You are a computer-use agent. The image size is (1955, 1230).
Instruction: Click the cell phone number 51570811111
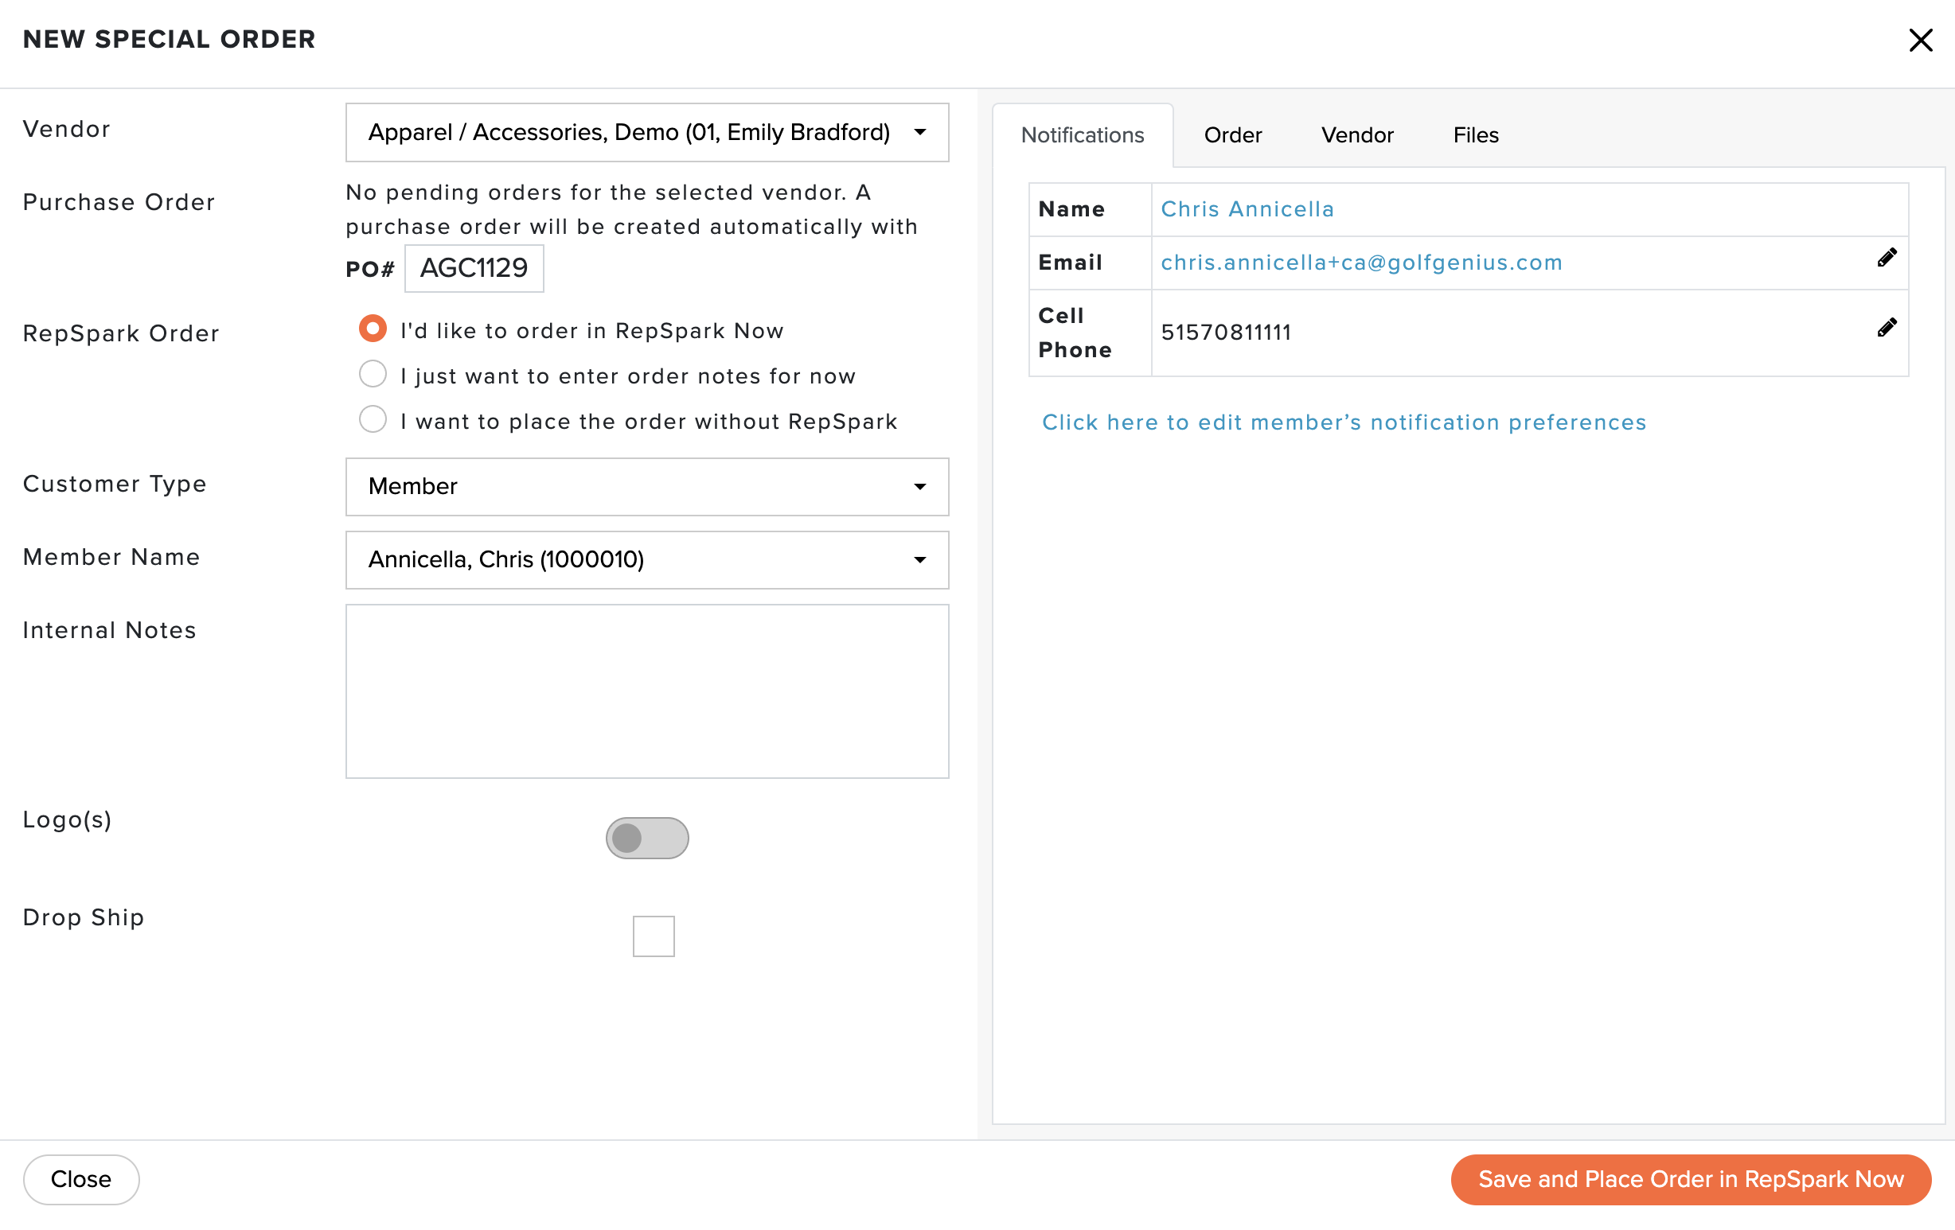(1226, 333)
